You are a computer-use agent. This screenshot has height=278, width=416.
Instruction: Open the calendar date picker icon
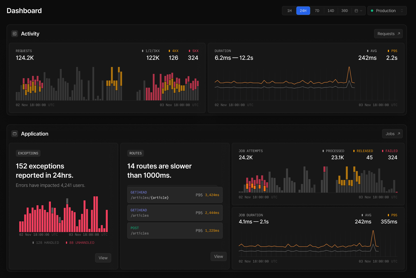pyautogui.click(x=356, y=11)
